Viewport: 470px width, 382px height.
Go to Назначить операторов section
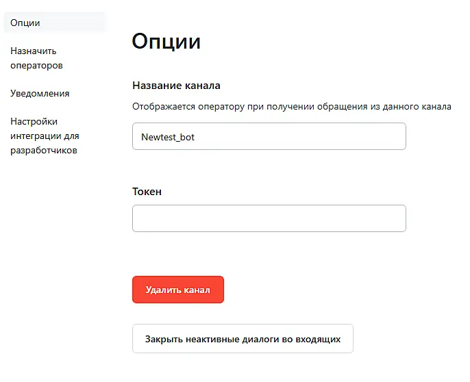point(36,58)
